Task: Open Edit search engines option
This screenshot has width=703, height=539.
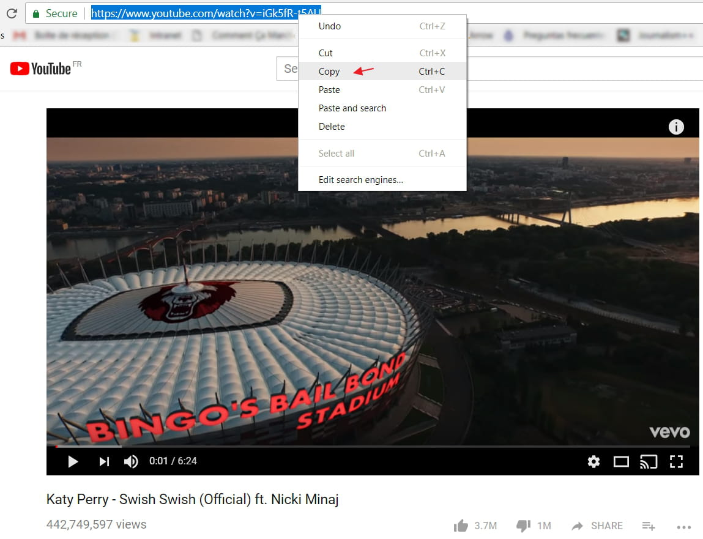Action: tap(361, 180)
